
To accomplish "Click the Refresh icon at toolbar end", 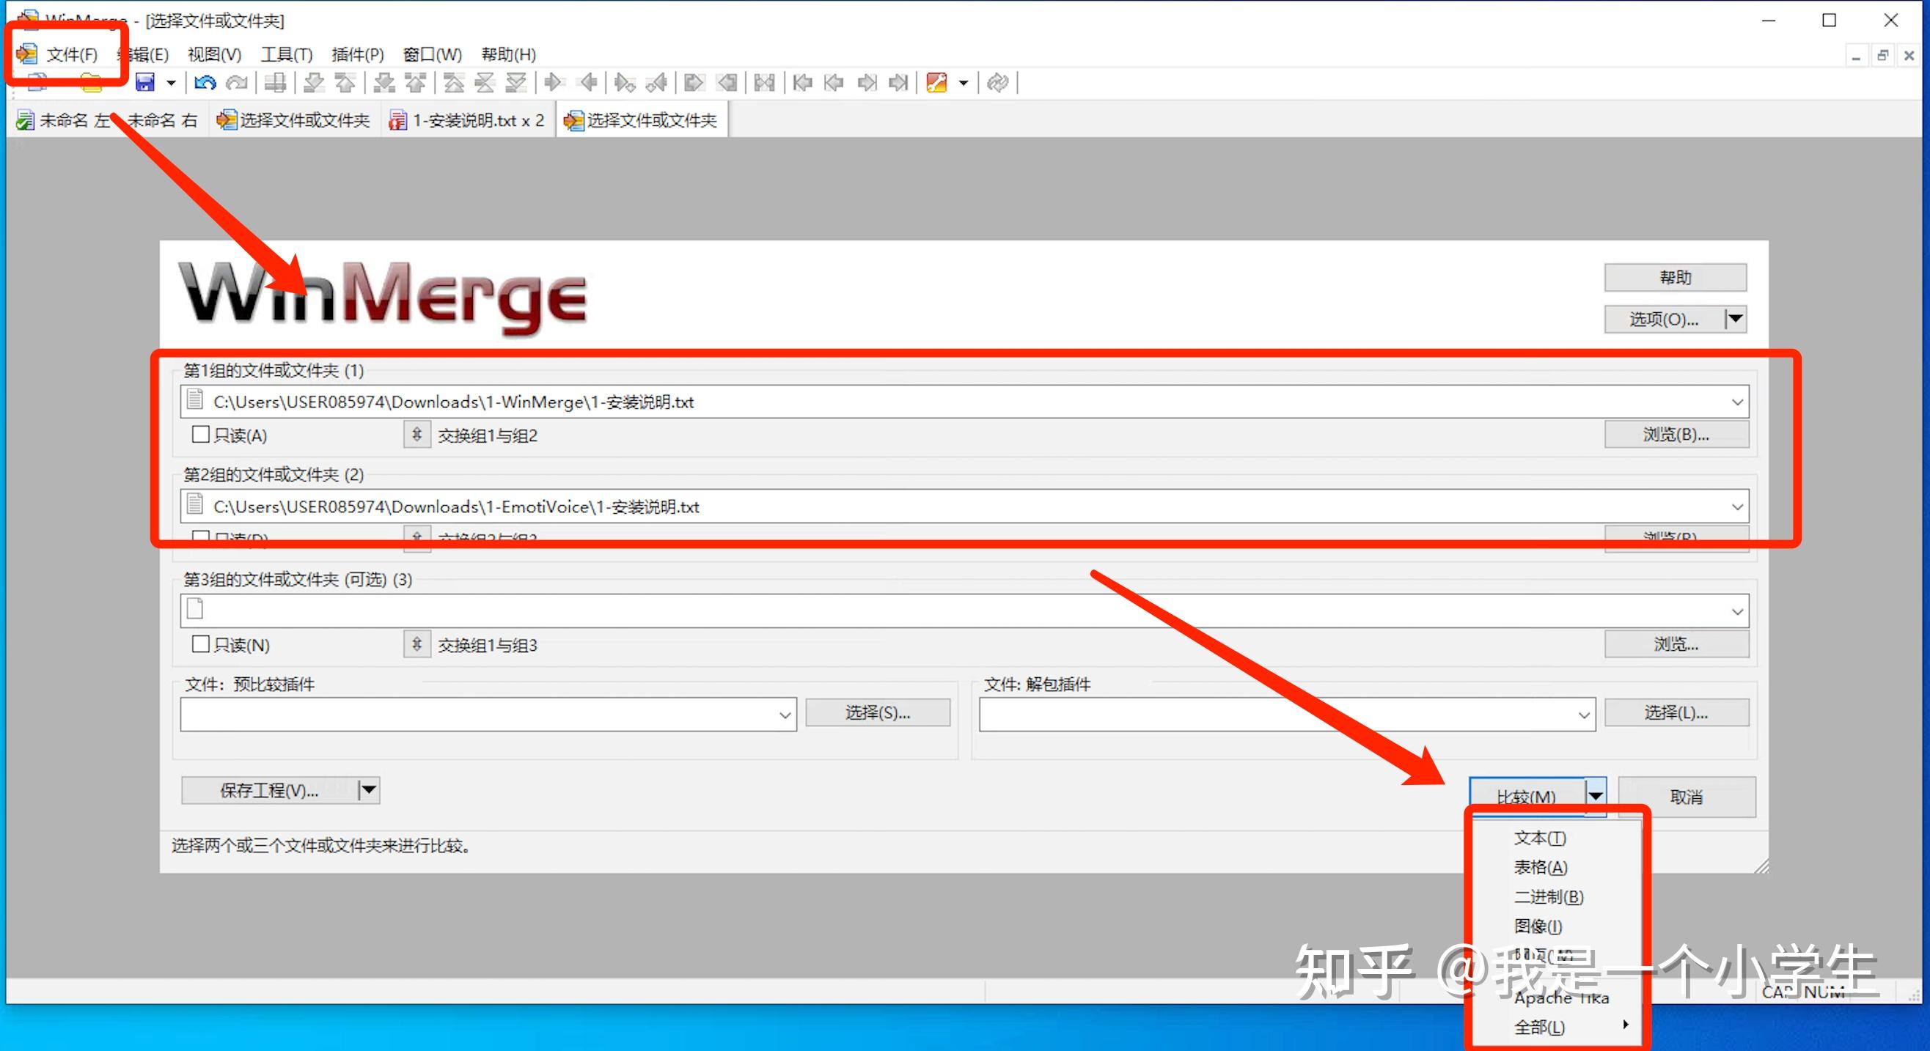I will 999,82.
